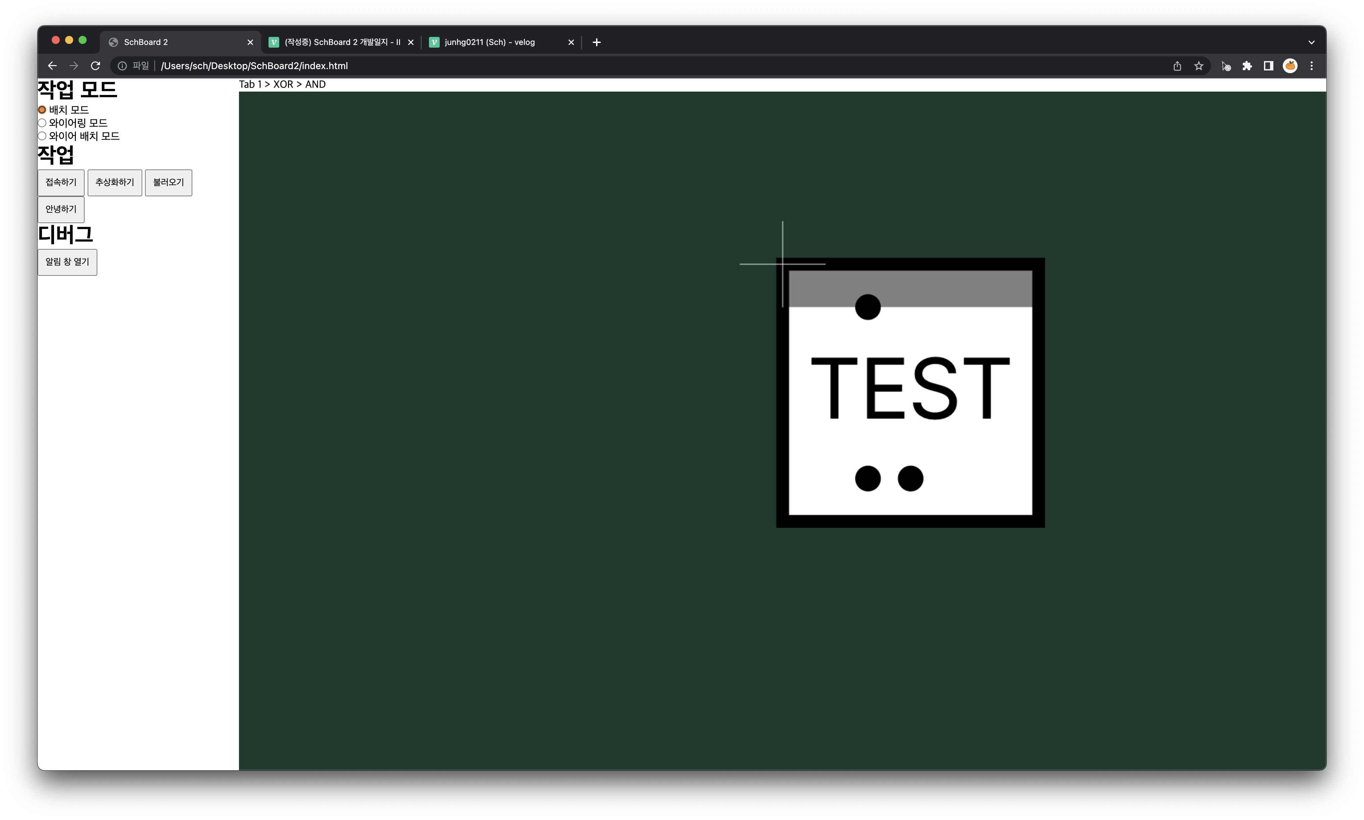
Task: Open the side panel icon
Action: click(1268, 66)
